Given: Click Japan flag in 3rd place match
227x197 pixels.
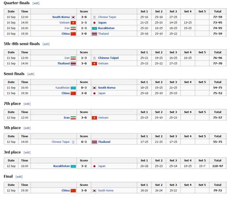Looking at the screenshot, I should pos(94,166).
